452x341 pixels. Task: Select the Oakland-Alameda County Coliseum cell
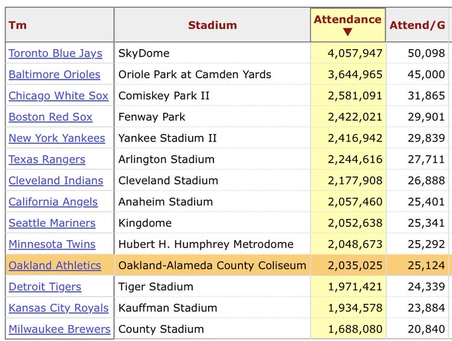(213, 265)
